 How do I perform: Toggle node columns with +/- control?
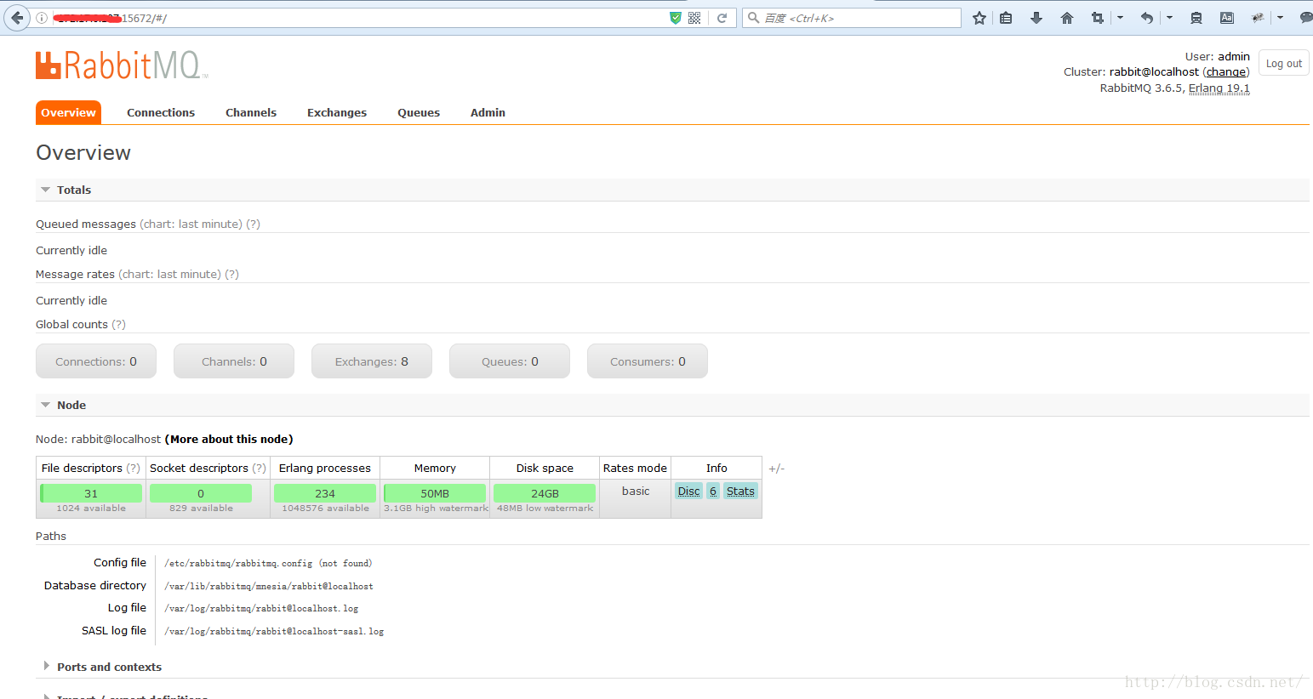point(776,469)
